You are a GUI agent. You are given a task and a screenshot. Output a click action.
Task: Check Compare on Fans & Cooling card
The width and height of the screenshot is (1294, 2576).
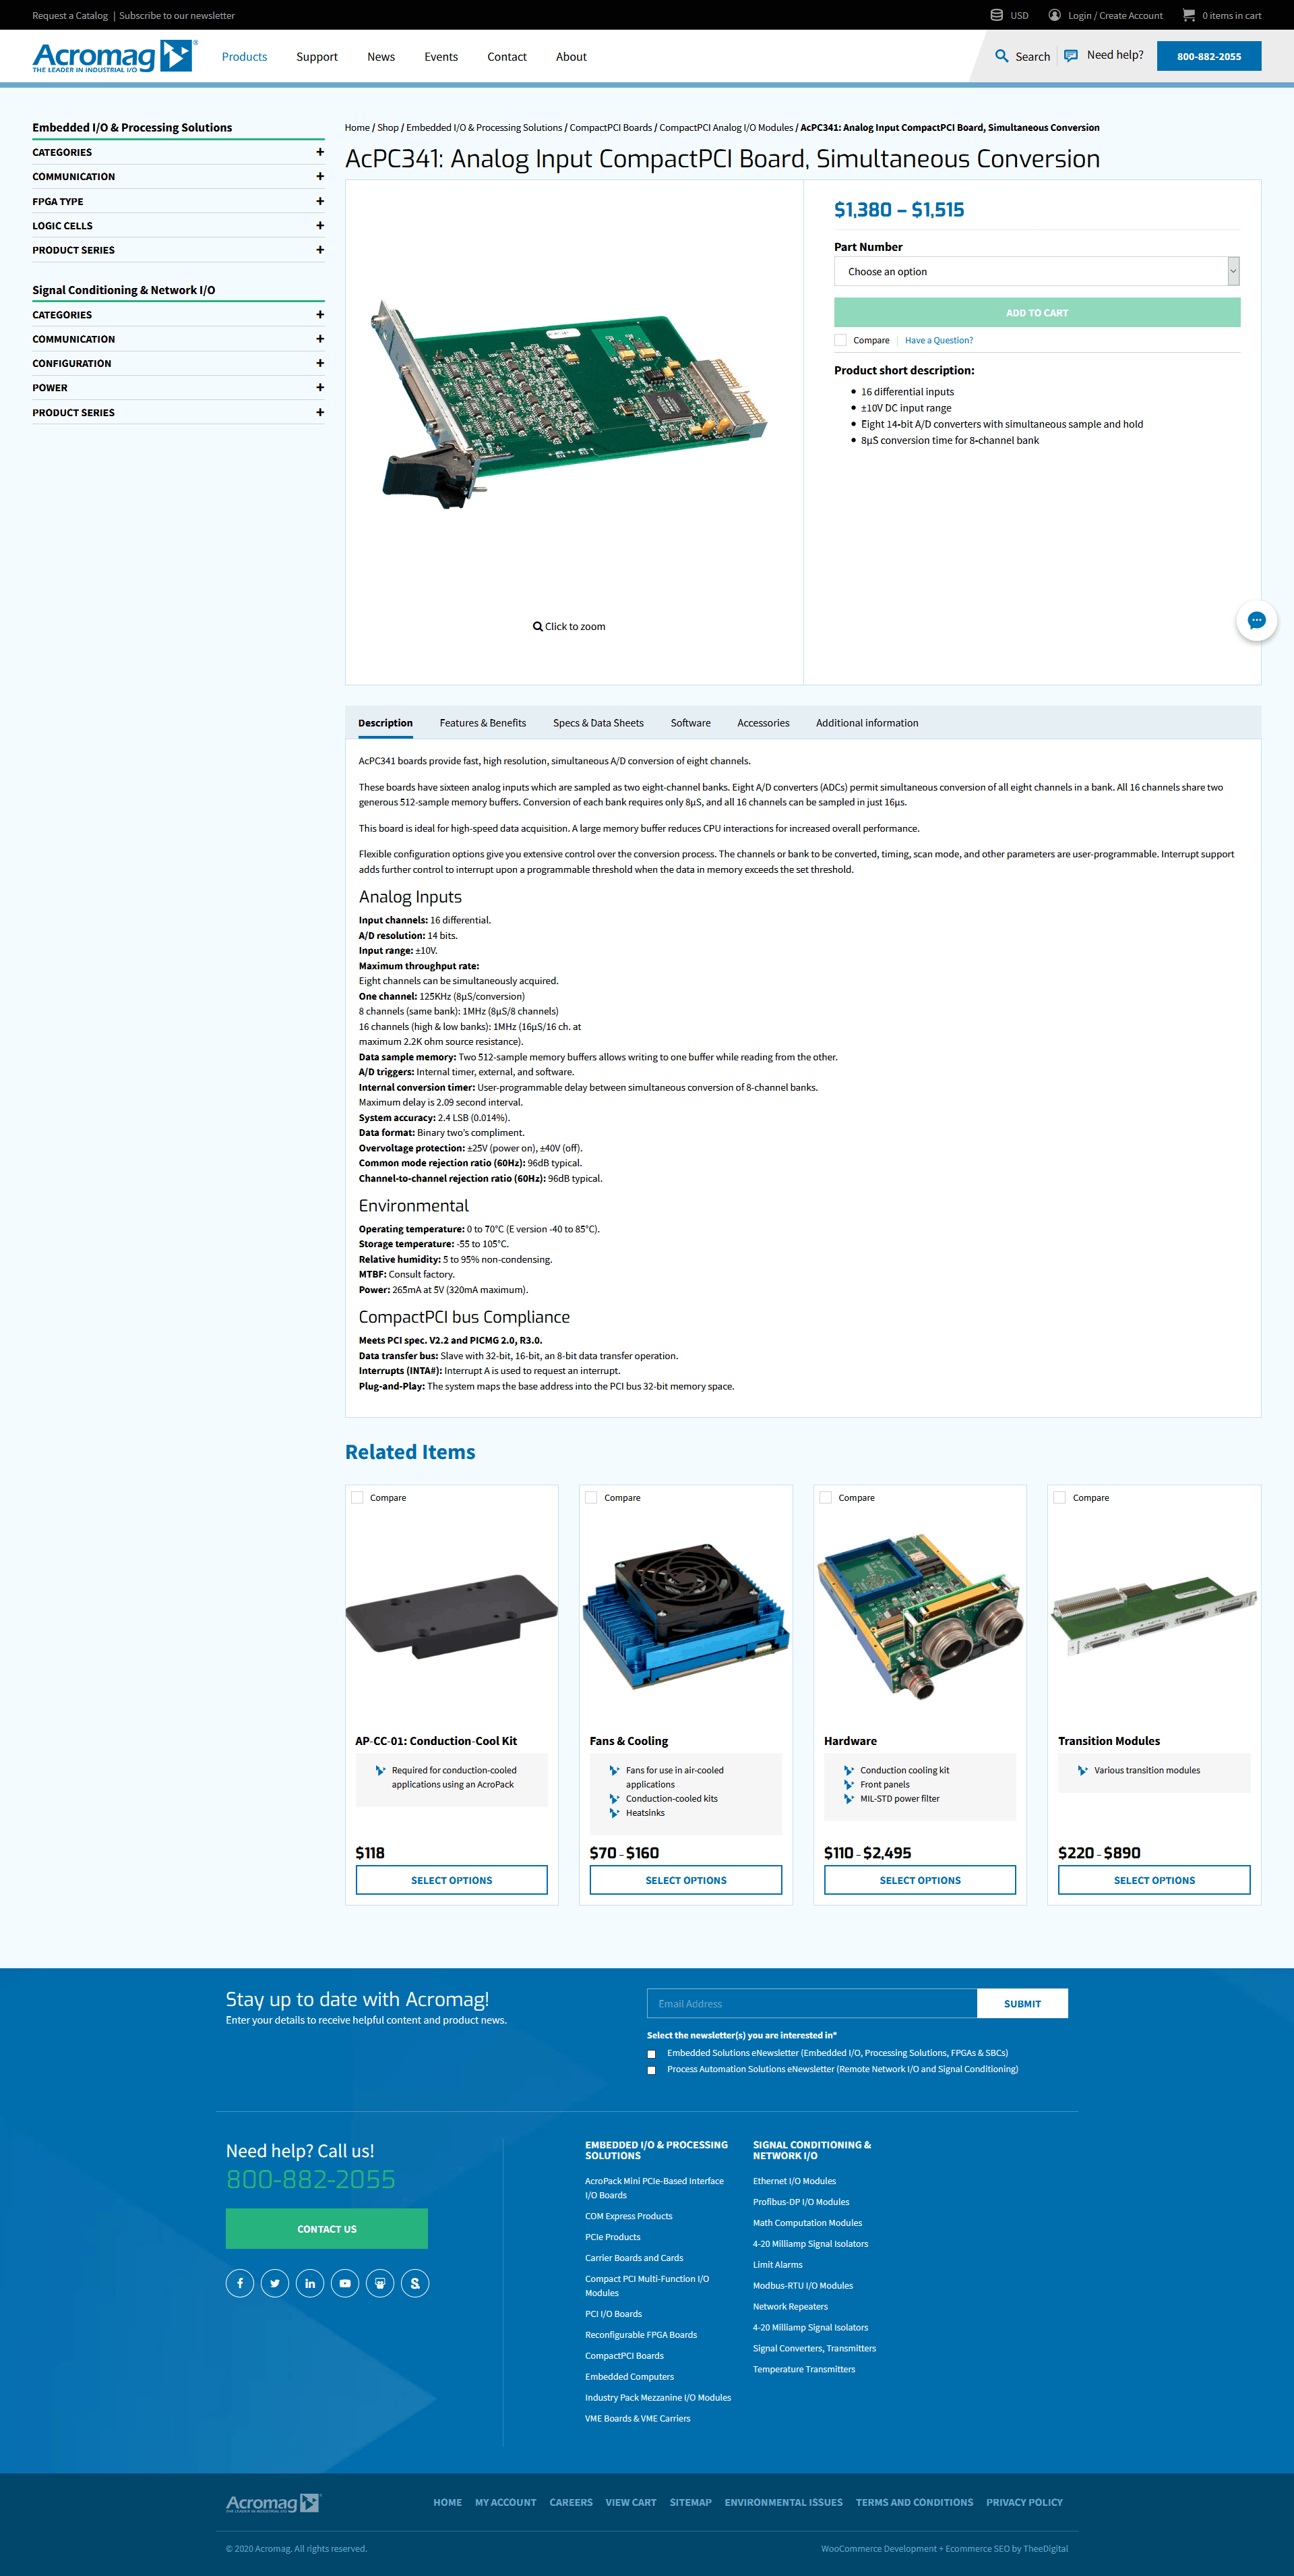(592, 1498)
